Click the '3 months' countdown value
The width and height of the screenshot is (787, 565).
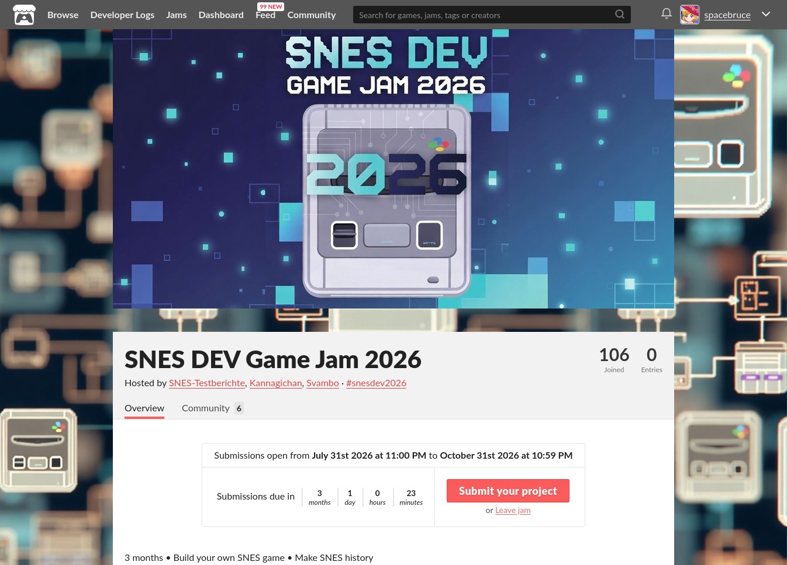(320, 497)
